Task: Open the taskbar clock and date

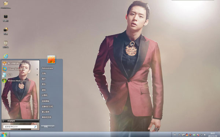Action: [x=213, y=134]
